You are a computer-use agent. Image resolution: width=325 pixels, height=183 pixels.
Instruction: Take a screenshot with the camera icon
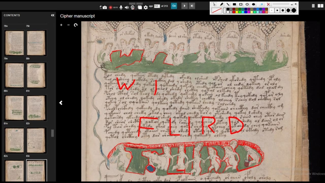coord(105,7)
